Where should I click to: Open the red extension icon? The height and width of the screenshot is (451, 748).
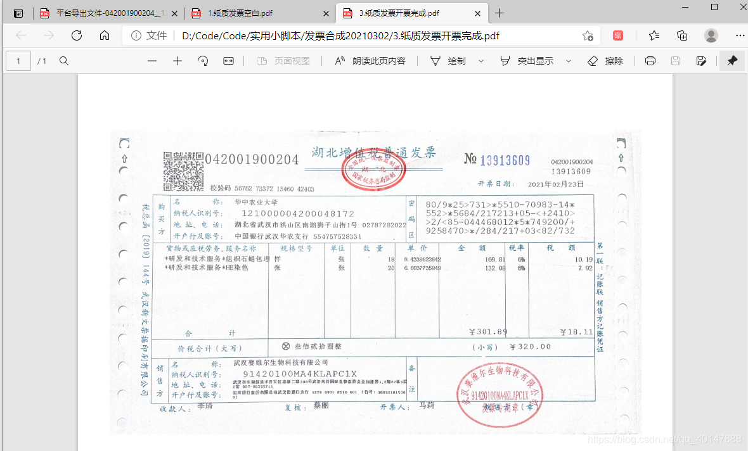point(618,35)
